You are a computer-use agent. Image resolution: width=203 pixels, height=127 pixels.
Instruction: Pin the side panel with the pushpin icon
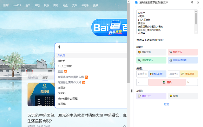pyautogui.click(x=192, y=3)
